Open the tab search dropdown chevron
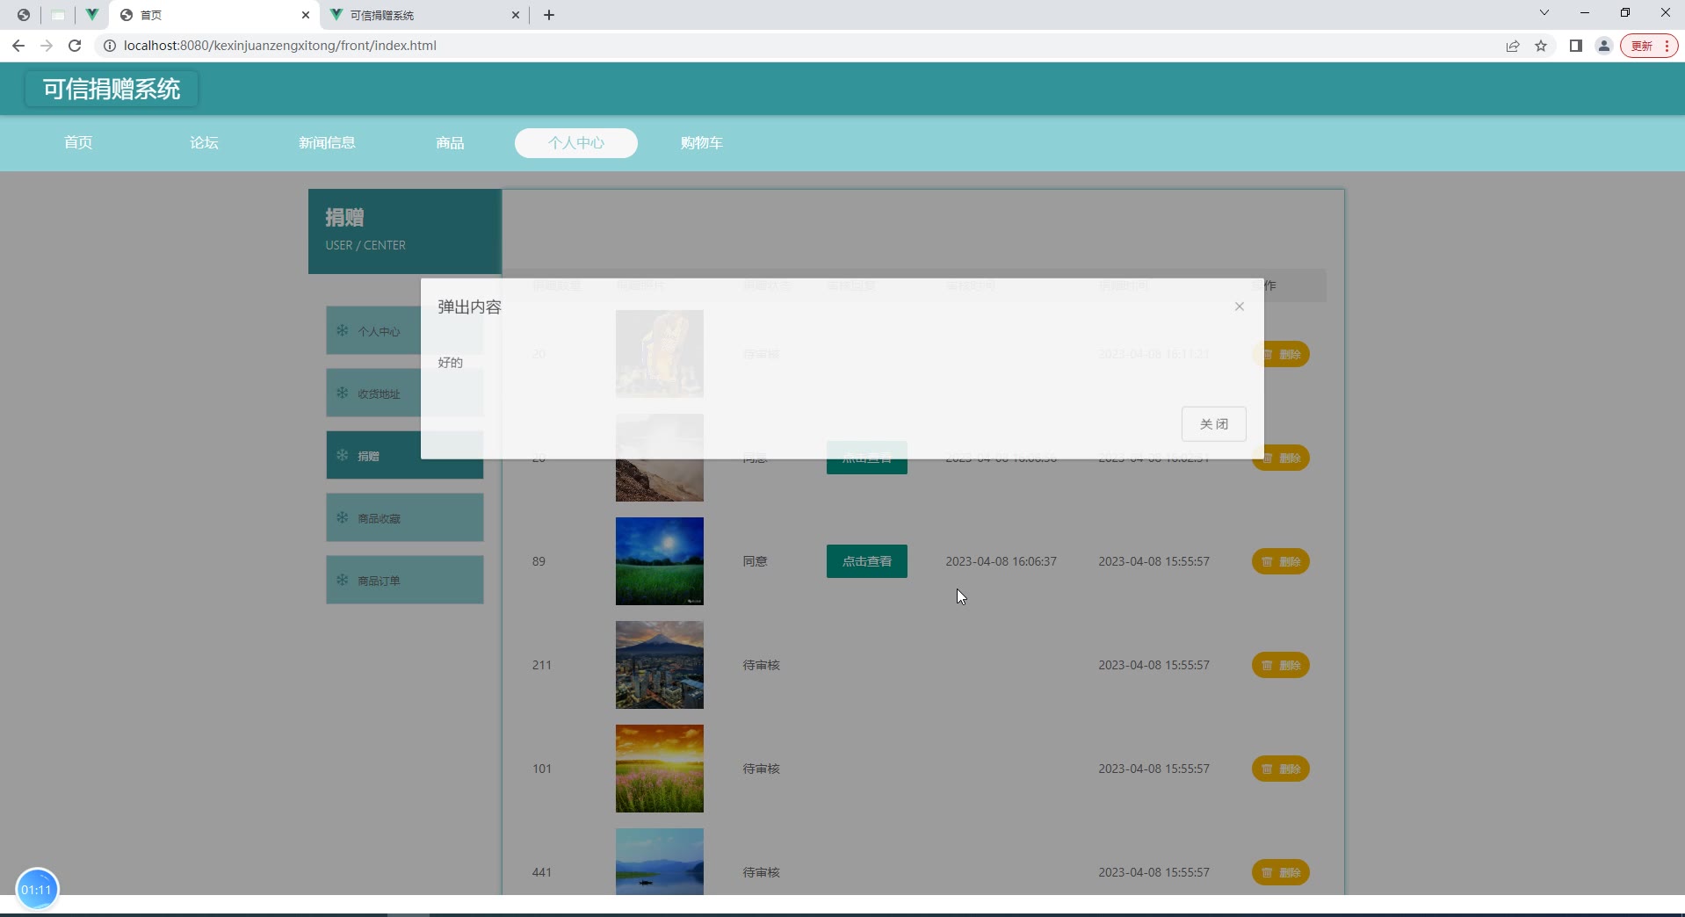The height and width of the screenshot is (917, 1685). pyautogui.click(x=1544, y=13)
